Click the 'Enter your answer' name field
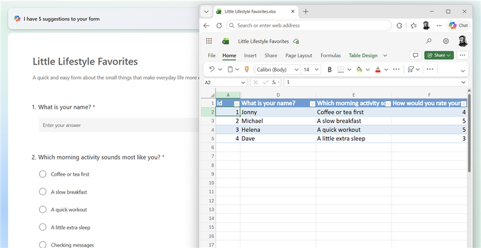The height and width of the screenshot is (248, 481). pos(119,125)
